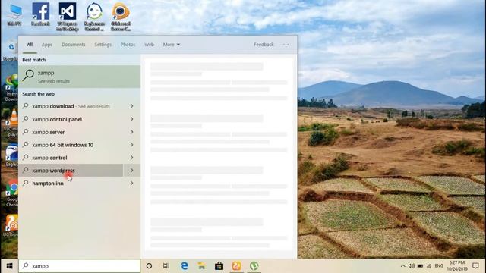Open best match xampp web result
The width and height of the screenshot is (486, 273).
point(79,77)
